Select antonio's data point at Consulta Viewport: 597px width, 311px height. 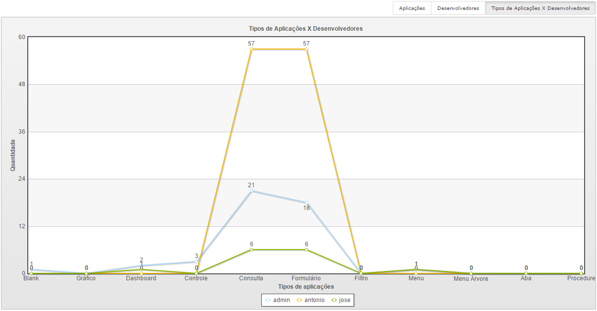251,49
